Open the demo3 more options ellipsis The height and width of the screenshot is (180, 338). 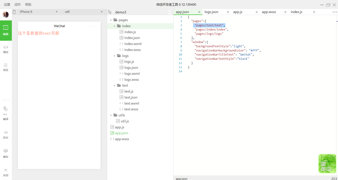pos(170,12)
